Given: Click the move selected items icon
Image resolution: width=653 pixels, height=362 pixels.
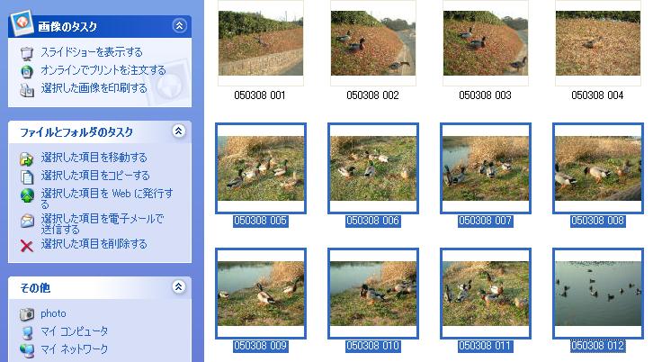Looking at the screenshot, I should click(x=27, y=158).
